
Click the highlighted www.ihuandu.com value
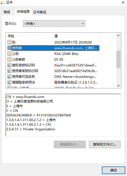pos(76,48)
